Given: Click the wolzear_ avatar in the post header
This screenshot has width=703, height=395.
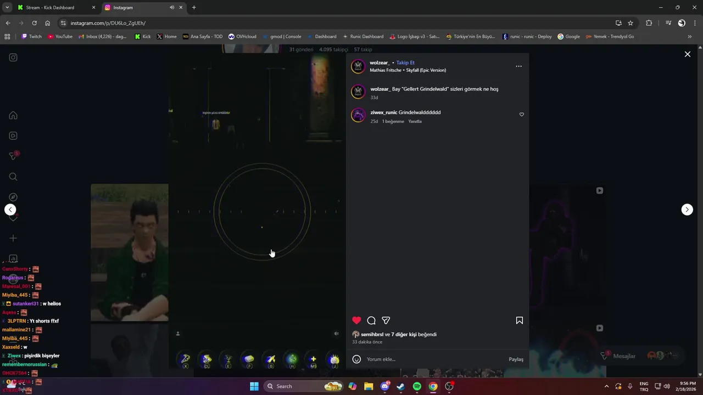Looking at the screenshot, I should 358,66.
